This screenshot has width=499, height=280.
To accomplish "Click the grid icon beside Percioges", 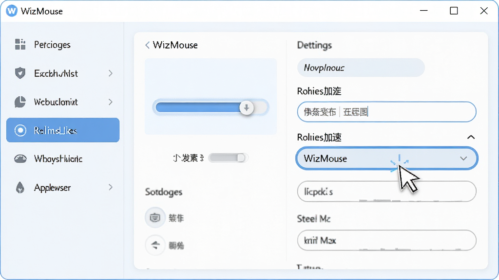I will (20, 44).
